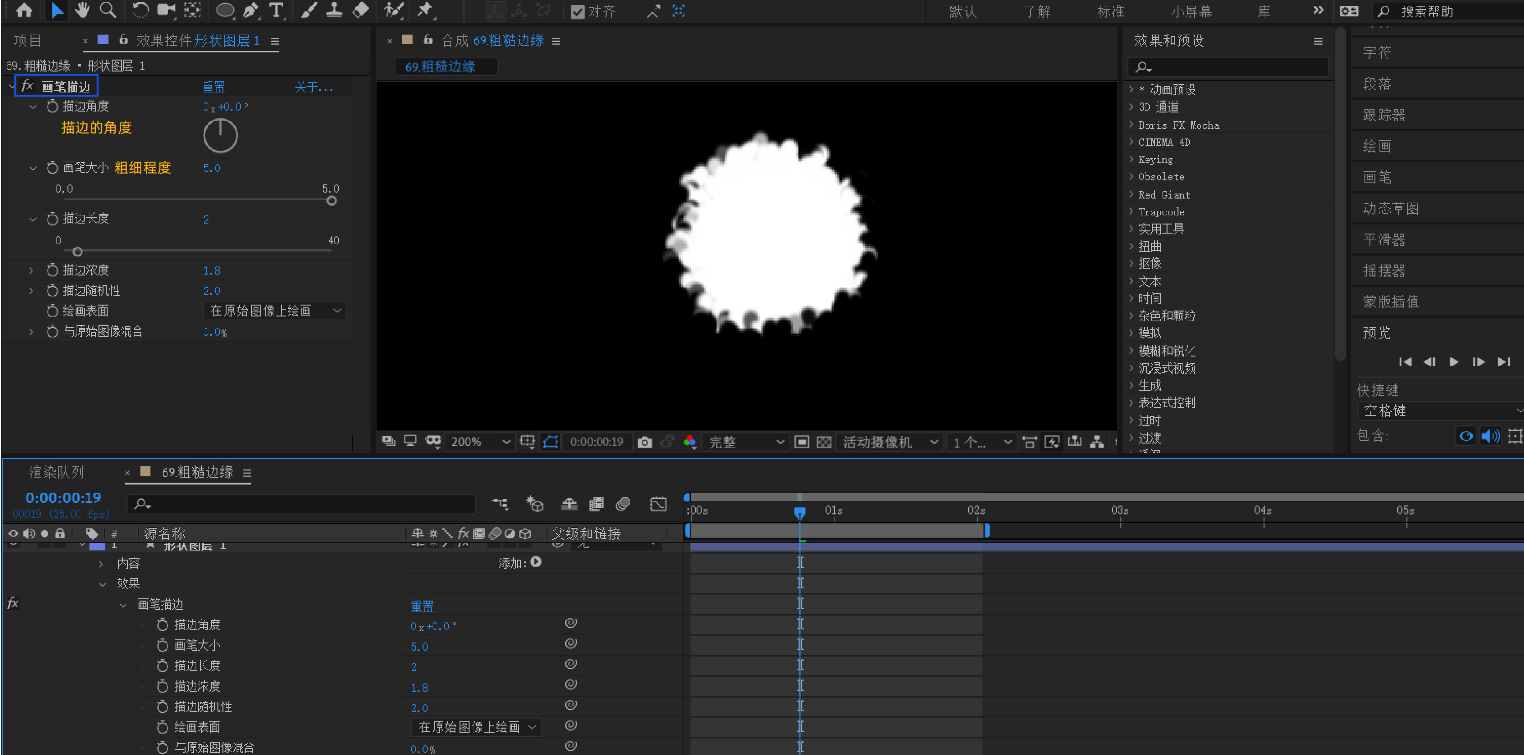Image resolution: width=1524 pixels, height=755 pixels.
Task: Toggle transparency grid in viewer
Action: (x=824, y=441)
